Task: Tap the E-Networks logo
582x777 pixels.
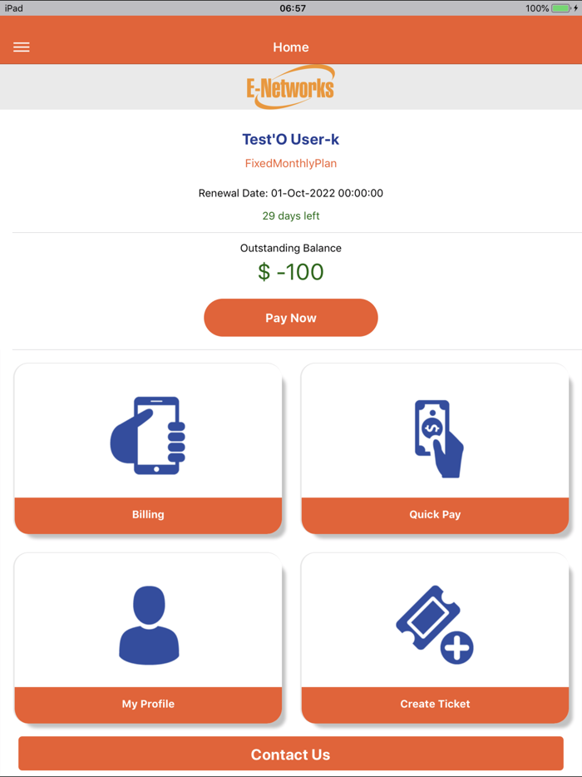Action: (290, 87)
